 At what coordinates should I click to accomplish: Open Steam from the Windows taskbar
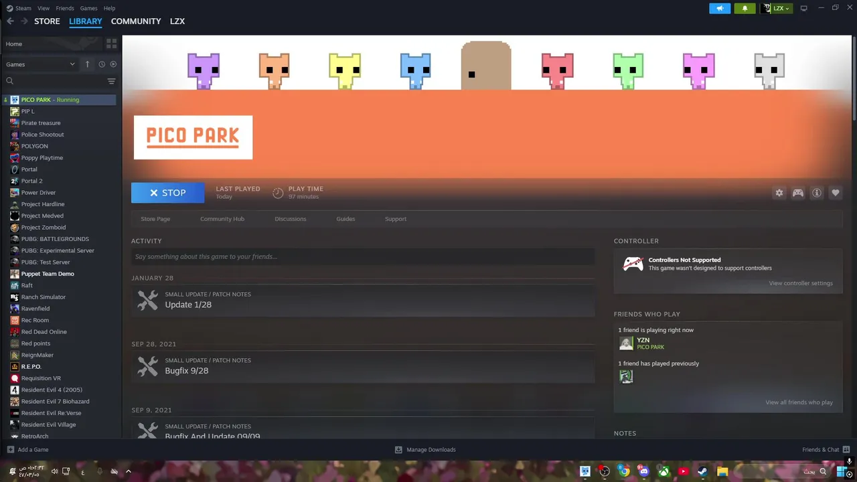(x=703, y=471)
